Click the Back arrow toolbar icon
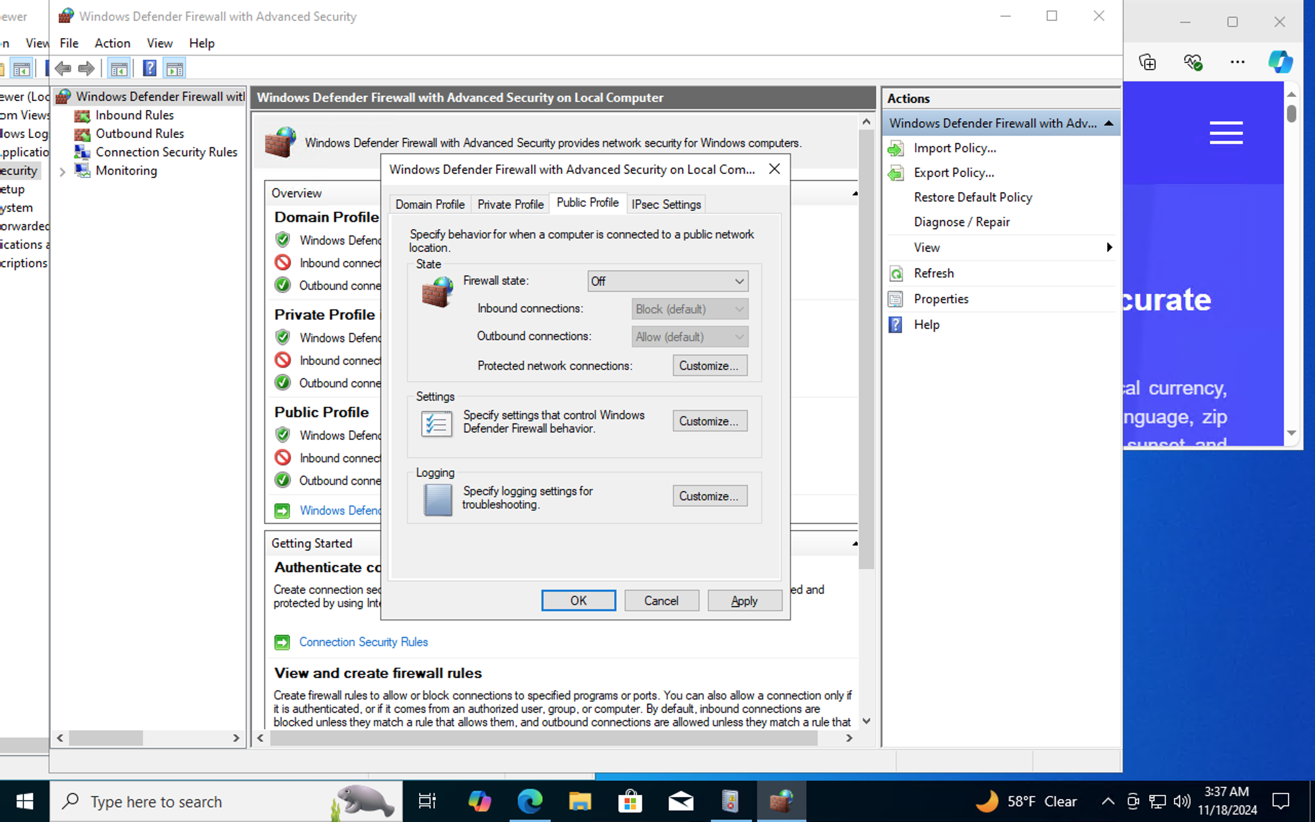1315x822 pixels. (63, 68)
